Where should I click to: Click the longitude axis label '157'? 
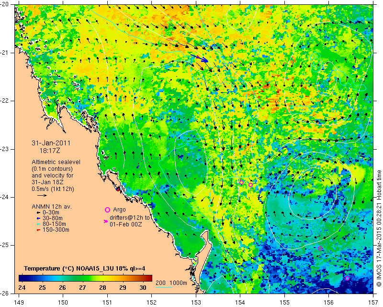pos(373,303)
